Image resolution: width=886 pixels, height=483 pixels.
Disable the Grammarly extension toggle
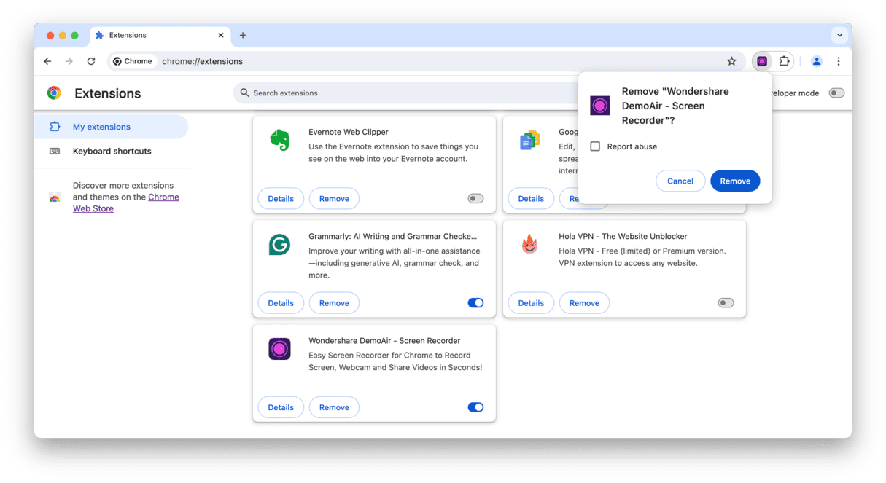[x=475, y=303]
